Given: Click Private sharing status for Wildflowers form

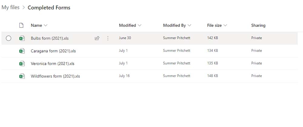Looking at the screenshot, I should [x=256, y=76].
